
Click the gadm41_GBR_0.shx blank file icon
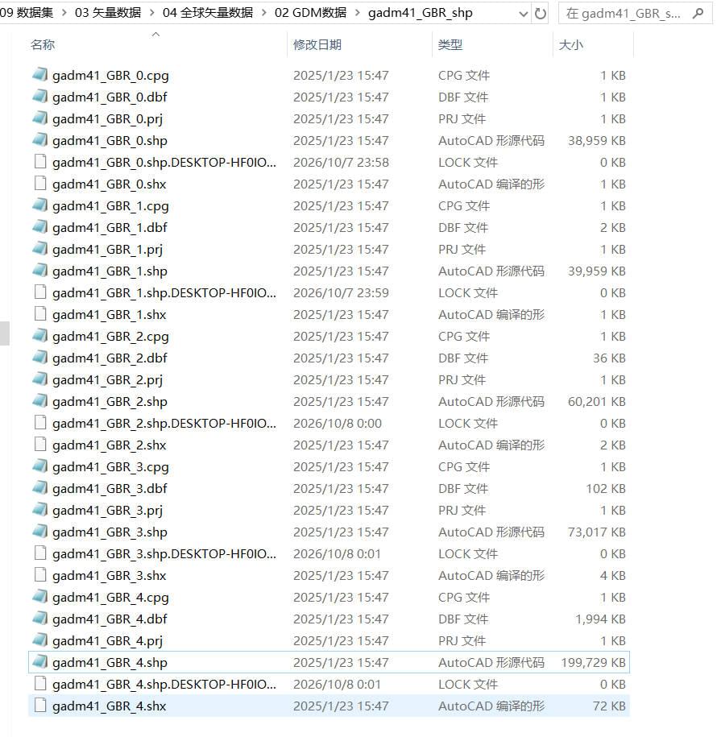click(40, 184)
